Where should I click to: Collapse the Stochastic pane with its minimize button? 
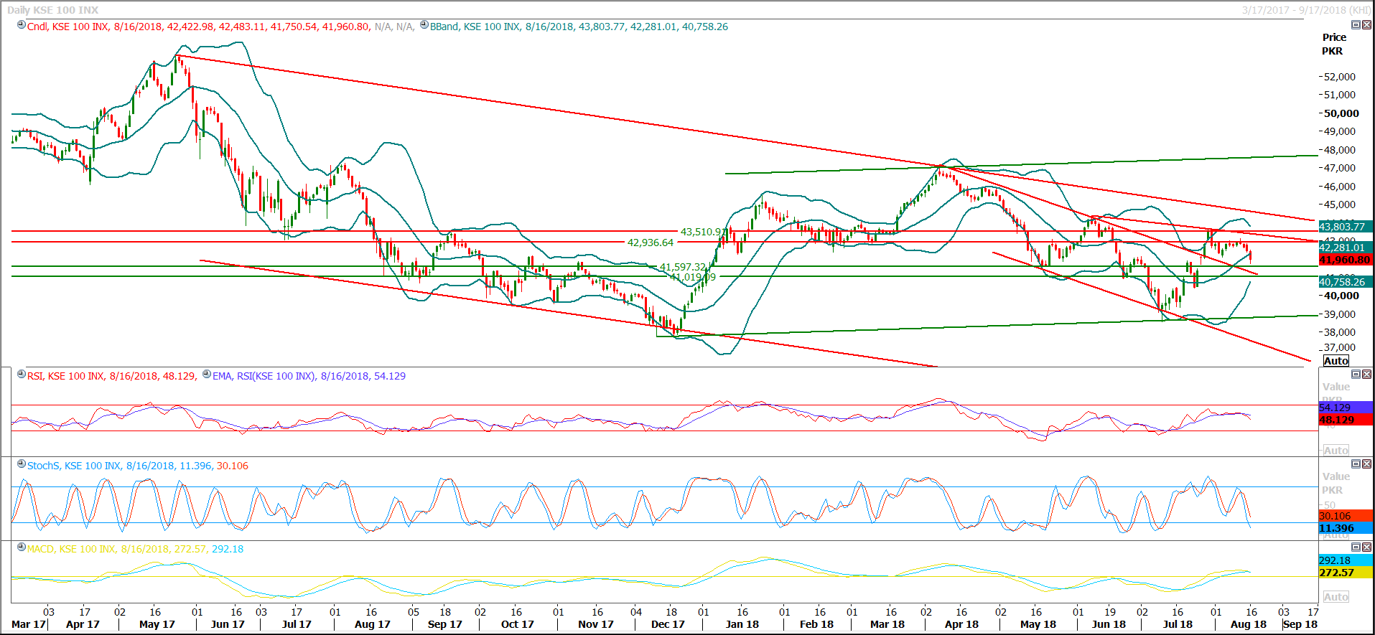(x=1356, y=464)
